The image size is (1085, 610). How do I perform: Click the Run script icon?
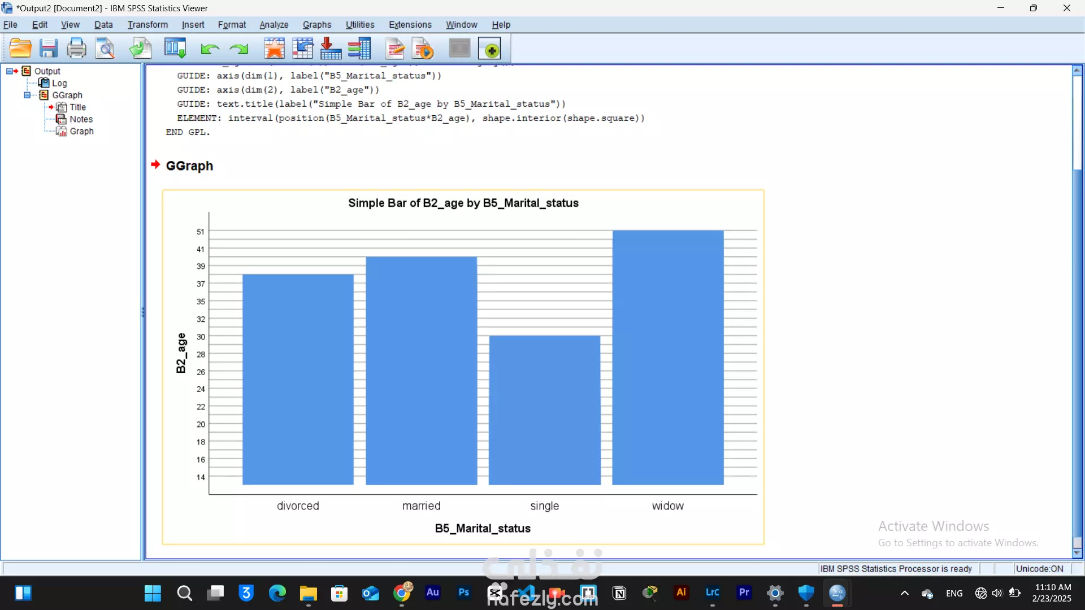click(423, 49)
